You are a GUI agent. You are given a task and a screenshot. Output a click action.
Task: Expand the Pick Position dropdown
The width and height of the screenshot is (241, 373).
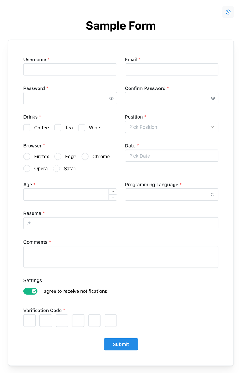172,127
